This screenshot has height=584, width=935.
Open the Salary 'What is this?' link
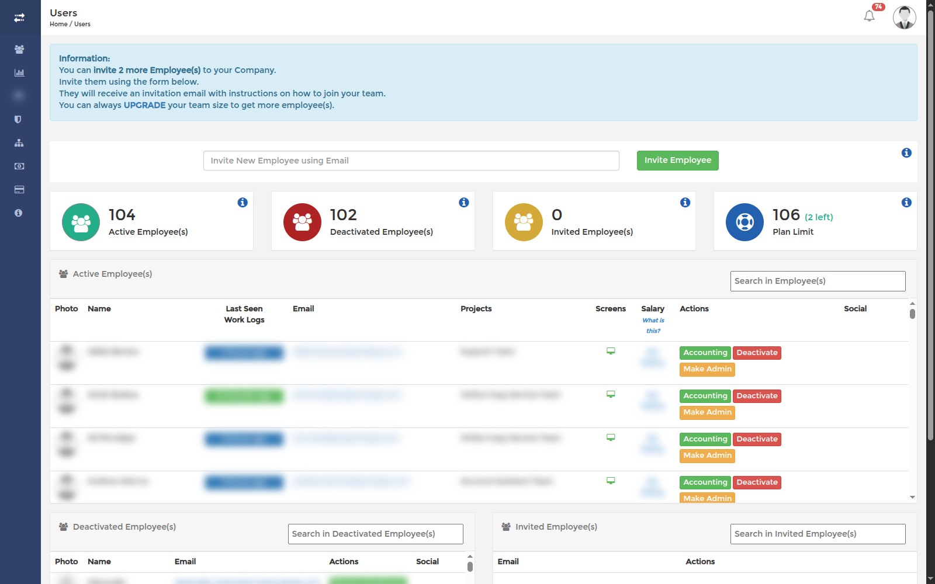653,325
